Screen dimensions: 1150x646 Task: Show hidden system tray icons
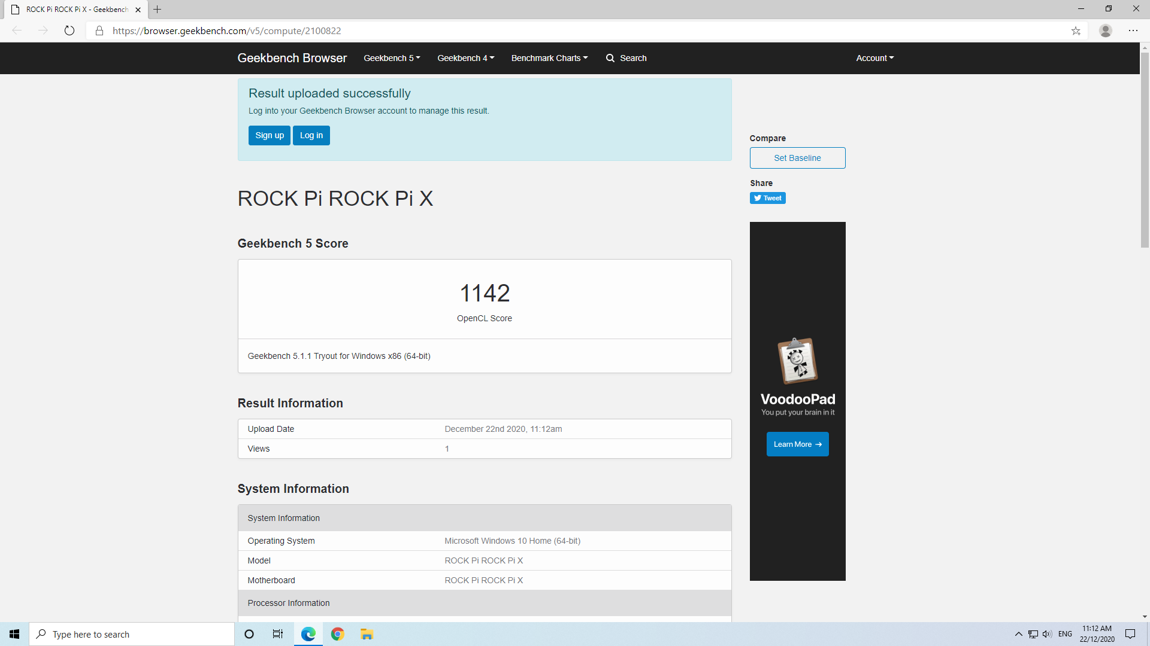(1018, 634)
